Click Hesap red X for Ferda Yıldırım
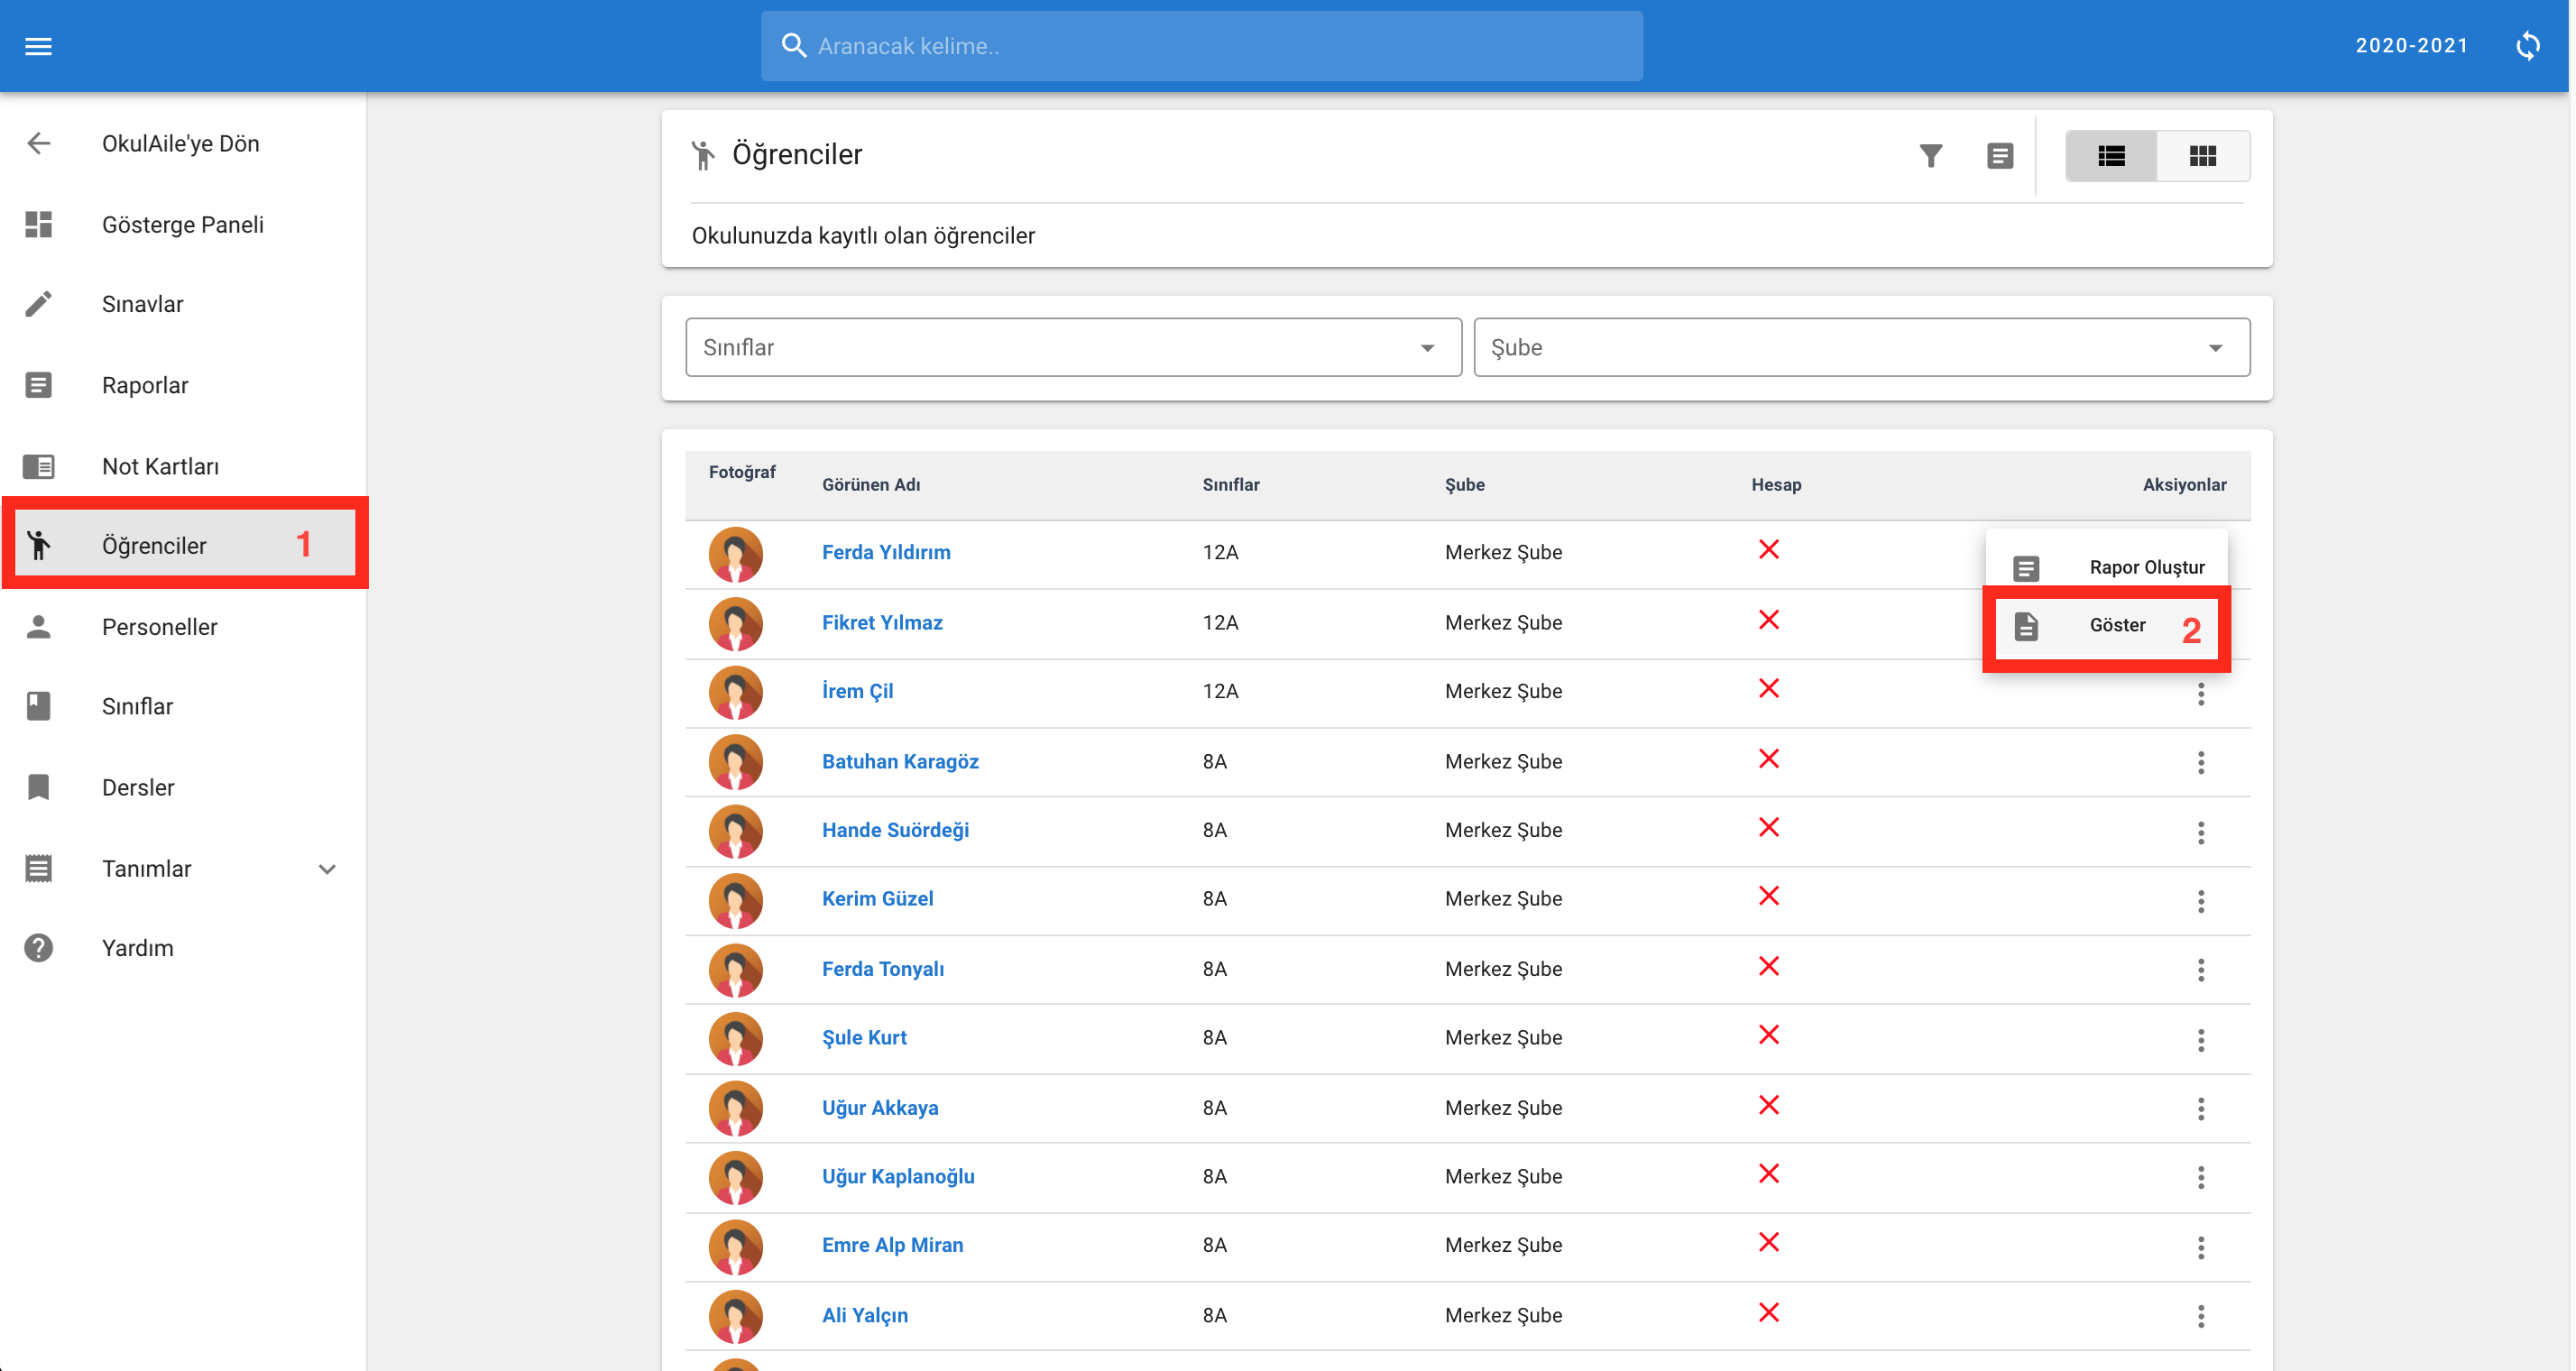The height and width of the screenshot is (1371, 2576). click(1768, 550)
